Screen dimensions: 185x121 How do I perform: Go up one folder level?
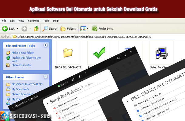36,29
